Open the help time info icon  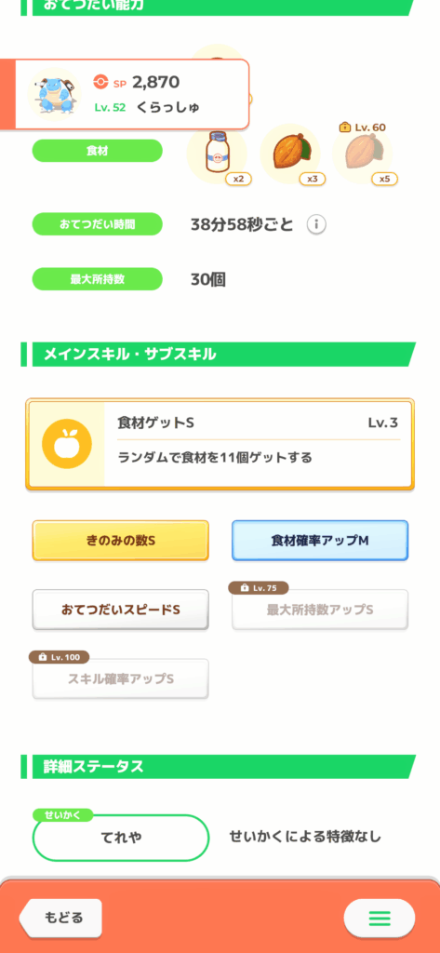[x=316, y=225]
